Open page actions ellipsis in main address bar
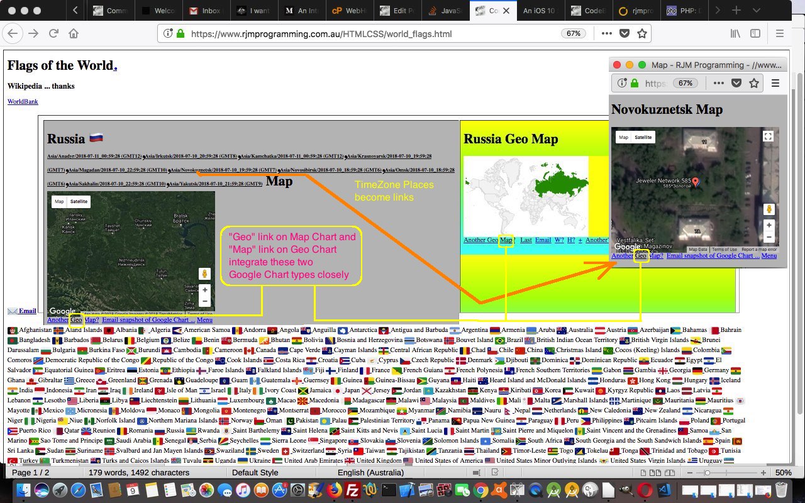The width and height of the screenshot is (805, 503). (x=606, y=33)
